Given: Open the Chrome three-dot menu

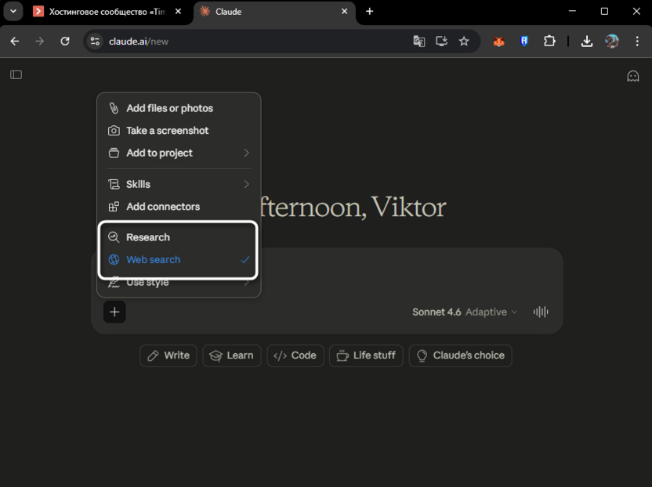Looking at the screenshot, I should (x=637, y=41).
